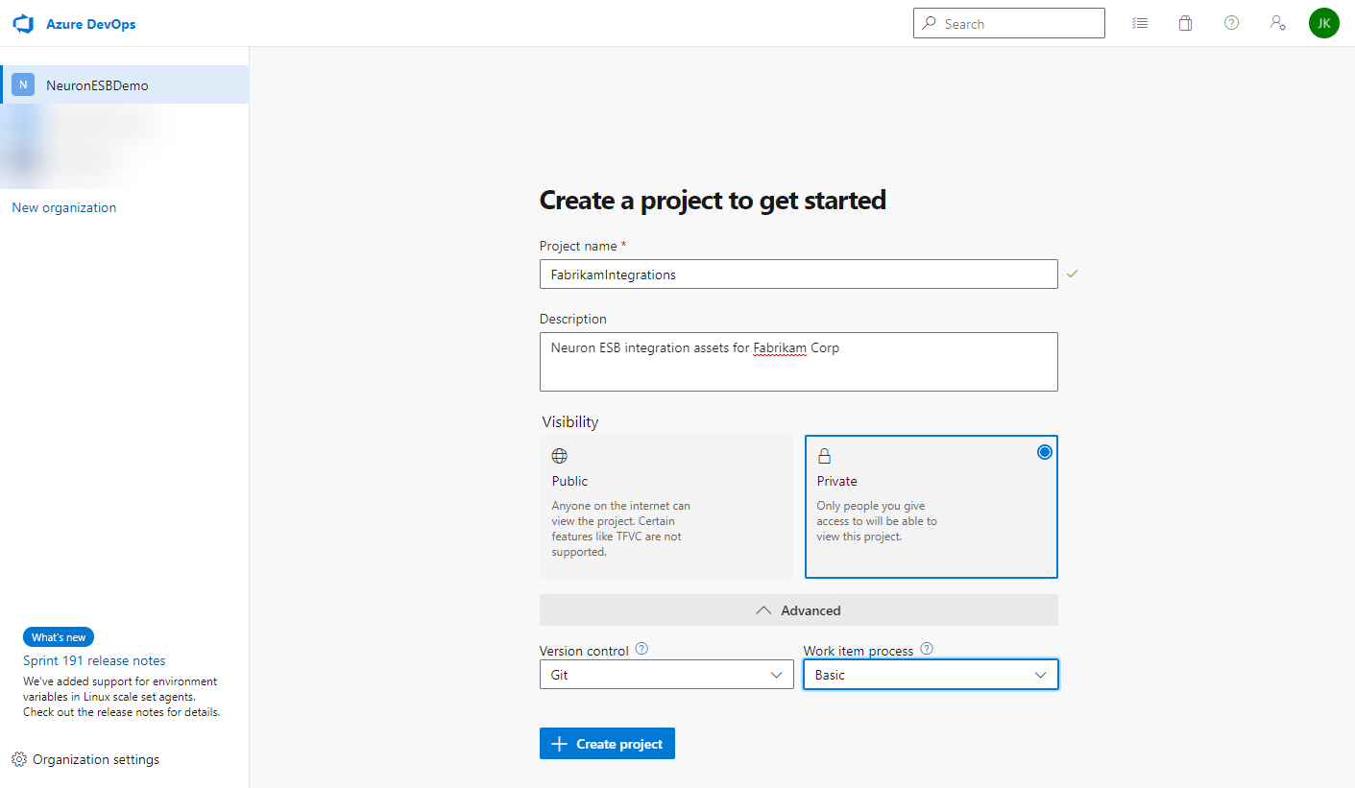Click the Organization settings gear icon
1355x788 pixels.
19,759
